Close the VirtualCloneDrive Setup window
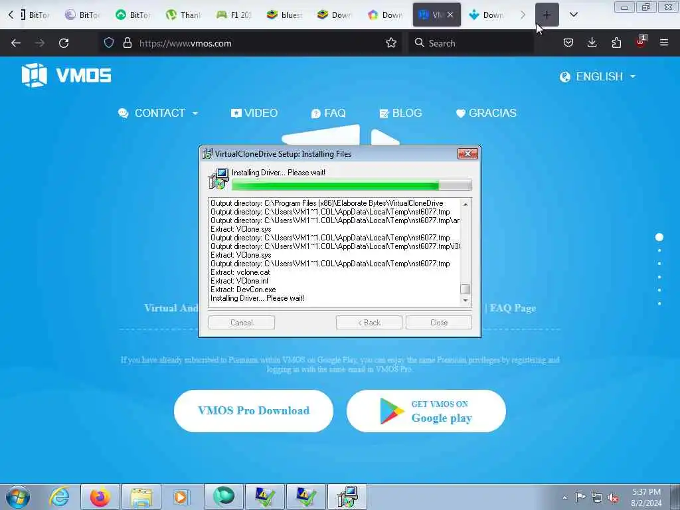This screenshot has width=680, height=510. click(x=467, y=153)
